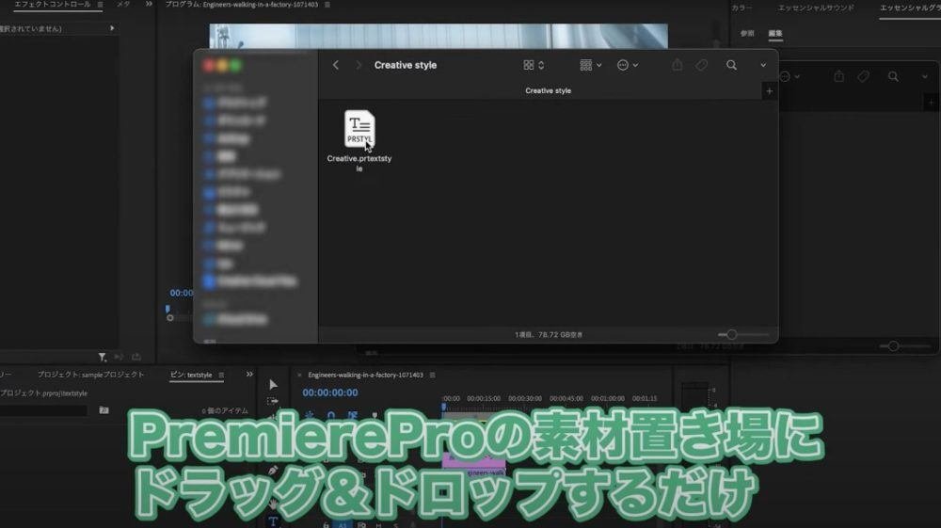941x528 pixels.
Task: Show more source panel tabs chevrons
Action: point(149,4)
